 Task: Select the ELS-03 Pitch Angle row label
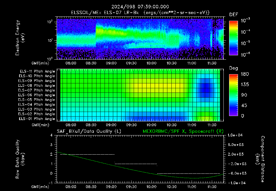36,109
